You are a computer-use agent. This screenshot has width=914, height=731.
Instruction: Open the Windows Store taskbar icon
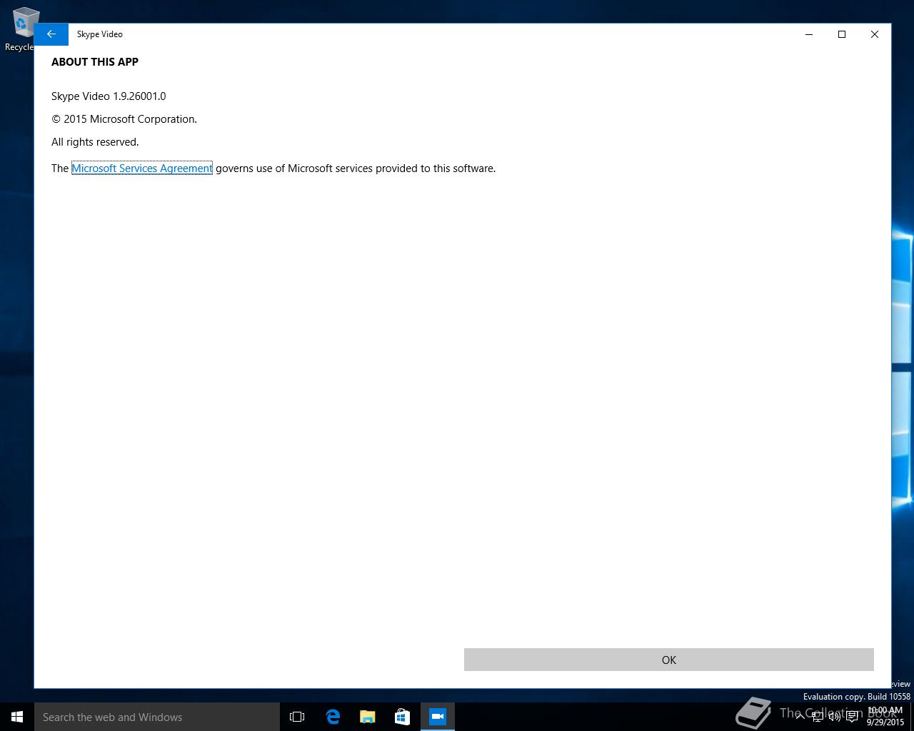(x=402, y=717)
